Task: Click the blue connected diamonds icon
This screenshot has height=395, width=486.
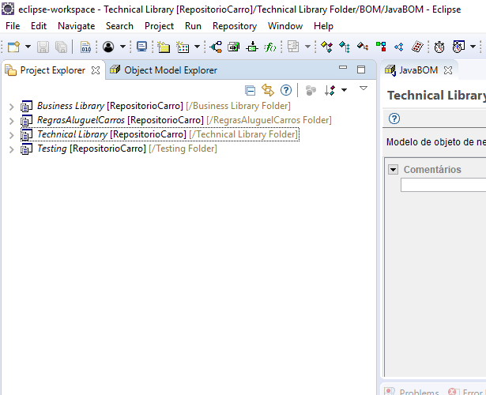Action: point(399,47)
